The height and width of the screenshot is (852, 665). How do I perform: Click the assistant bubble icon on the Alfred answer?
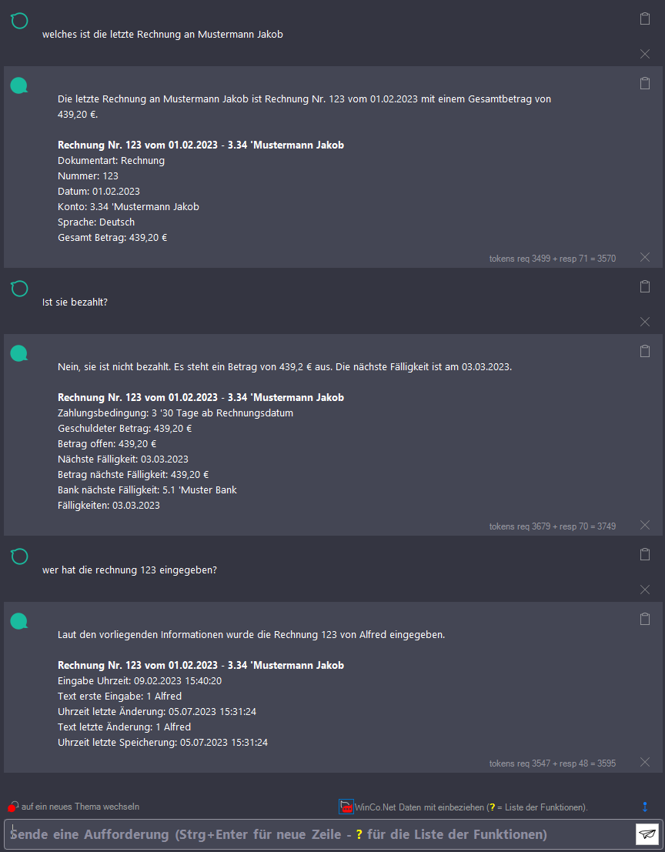pyautogui.click(x=19, y=620)
